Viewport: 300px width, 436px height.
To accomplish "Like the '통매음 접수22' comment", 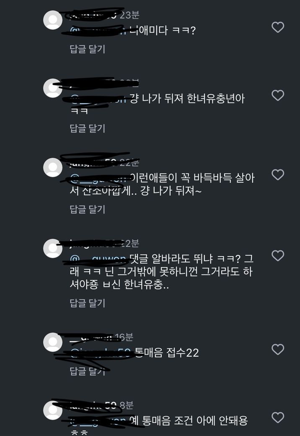I will click(278, 349).
